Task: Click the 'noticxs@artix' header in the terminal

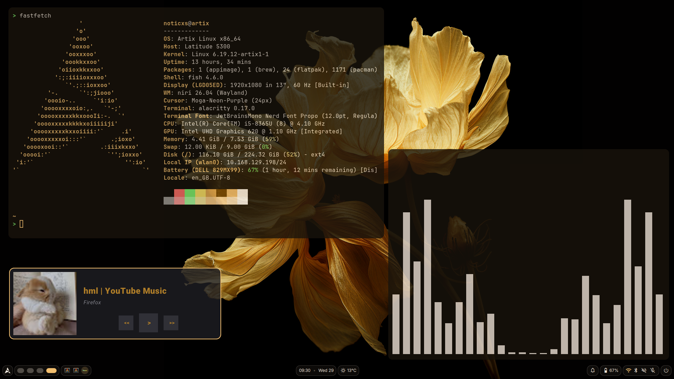Action: [186, 24]
